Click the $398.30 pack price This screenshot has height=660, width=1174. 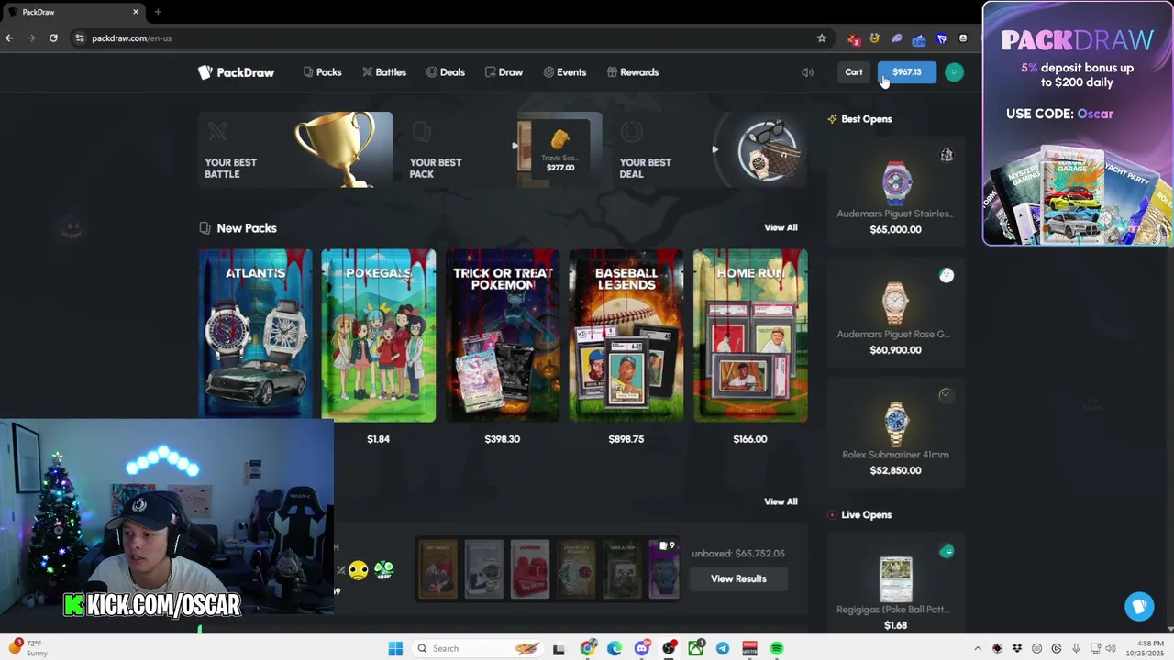point(503,439)
